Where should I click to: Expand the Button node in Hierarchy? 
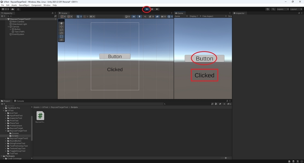11,29
